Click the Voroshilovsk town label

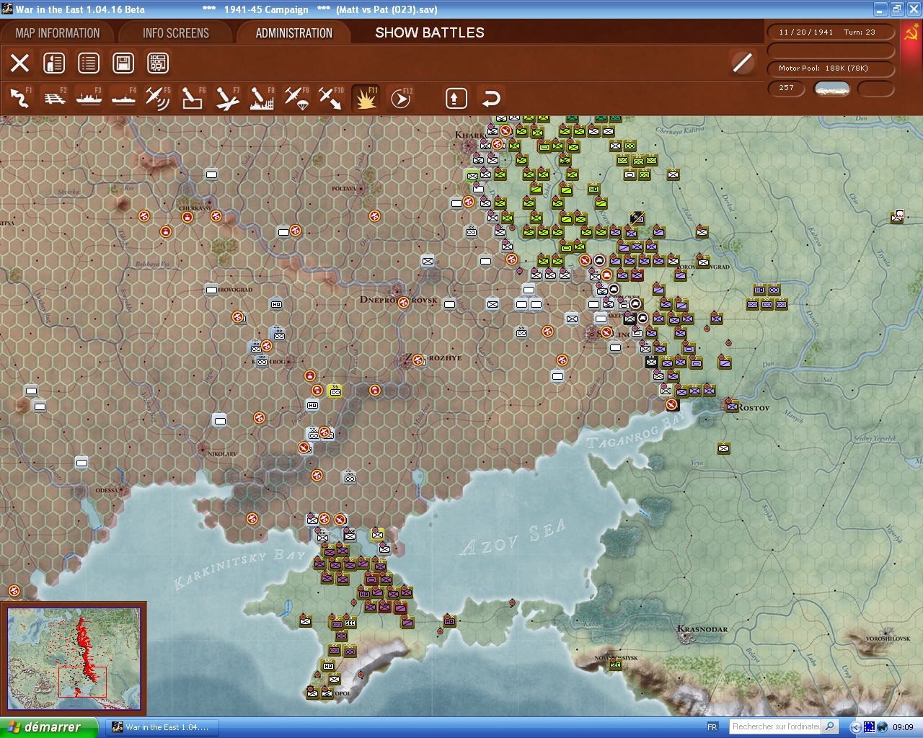(x=888, y=639)
